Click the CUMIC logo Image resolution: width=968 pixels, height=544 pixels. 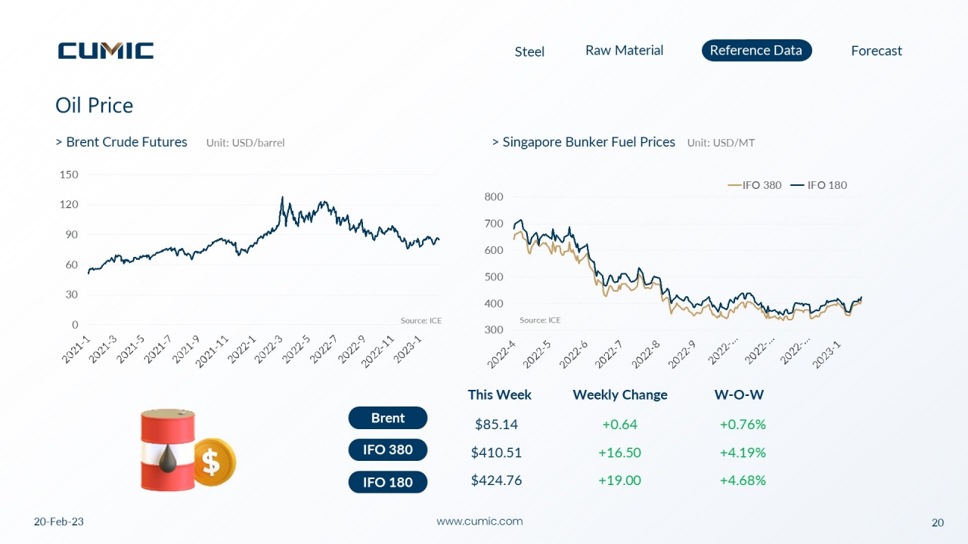click(106, 51)
